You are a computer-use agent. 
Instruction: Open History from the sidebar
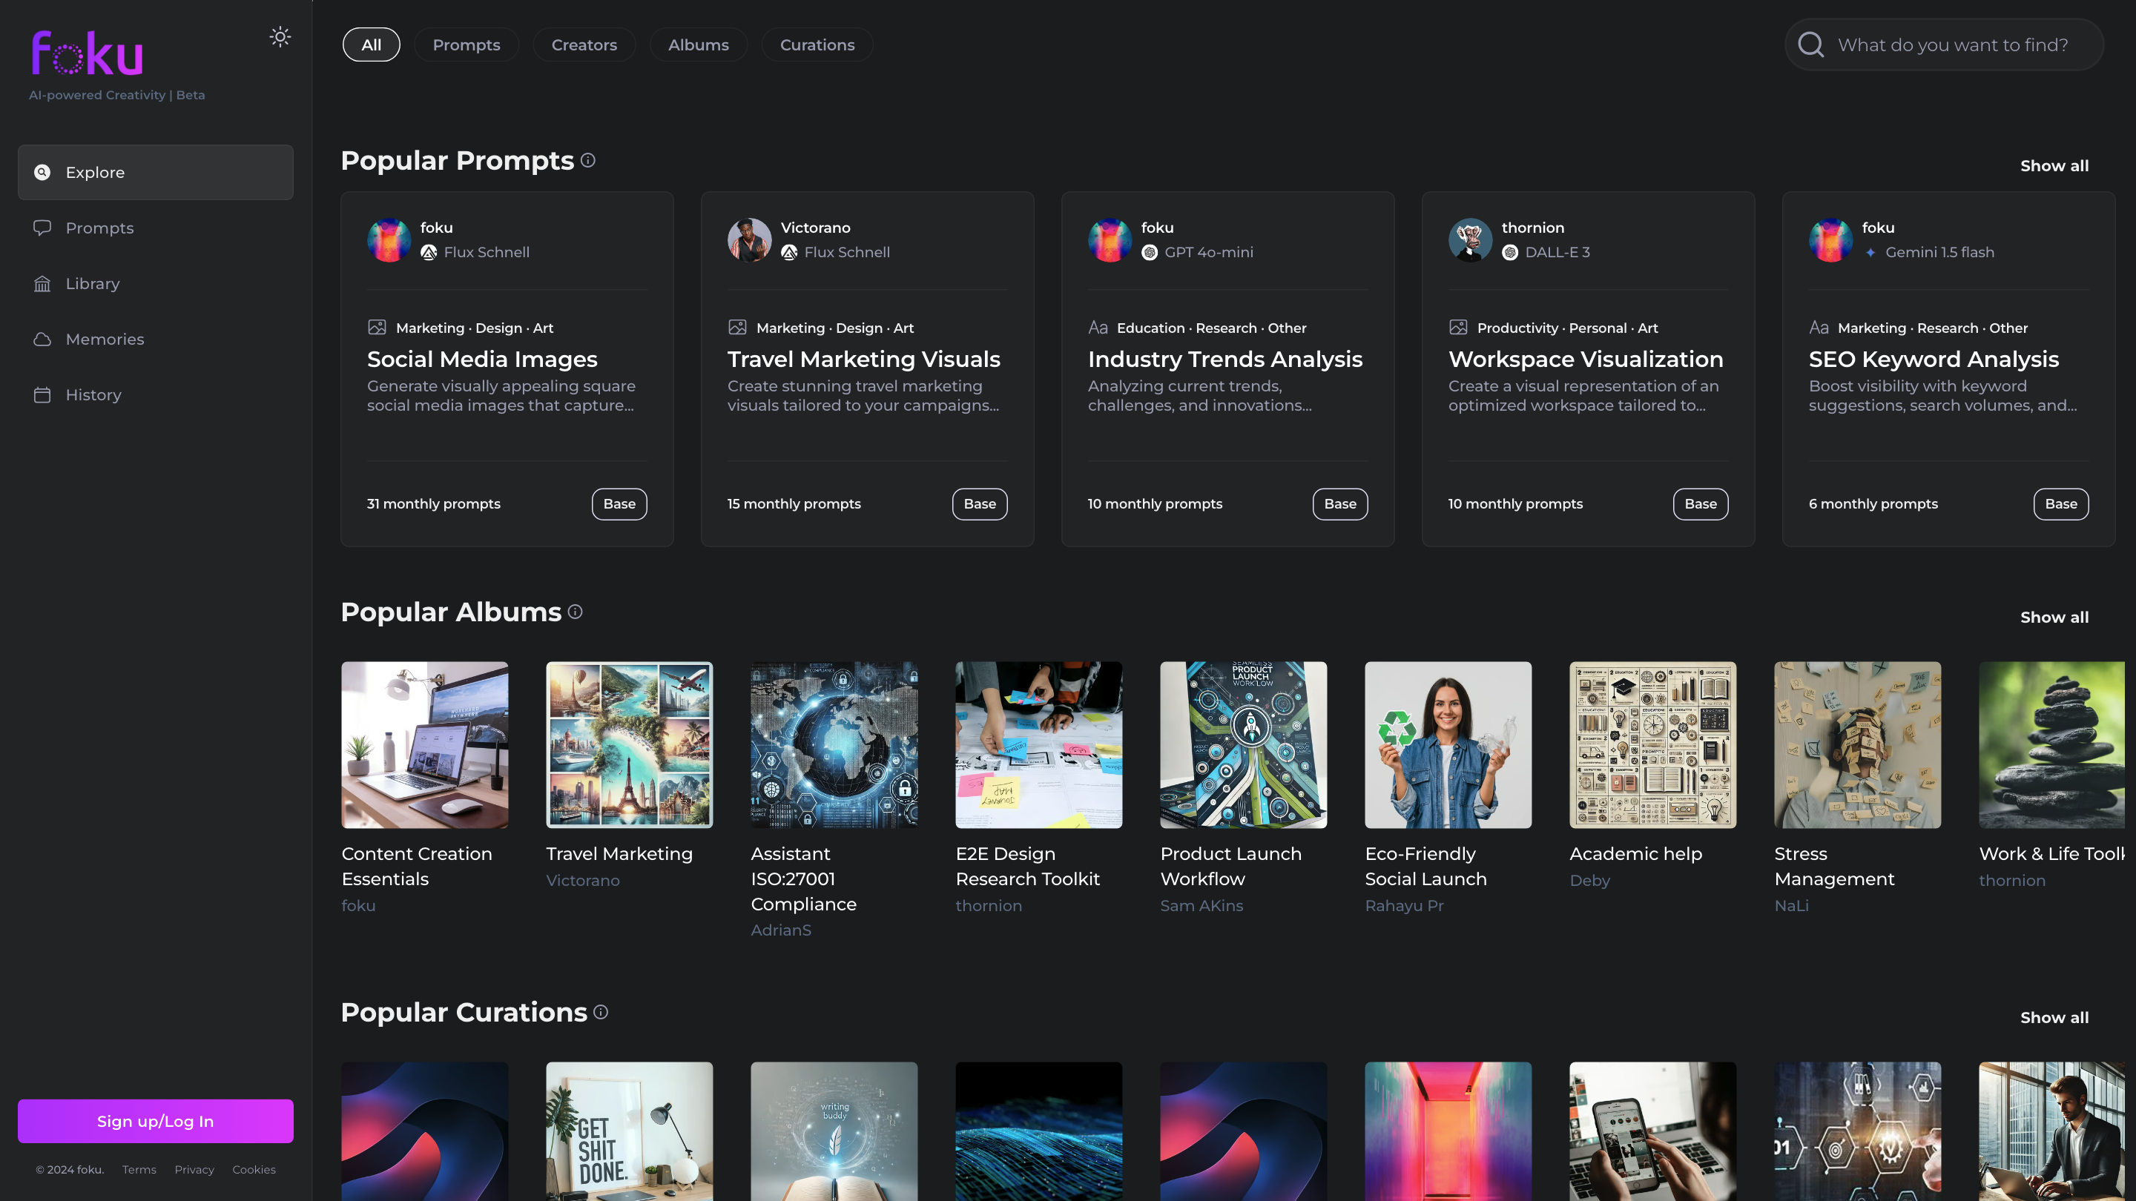pos(93,394)
